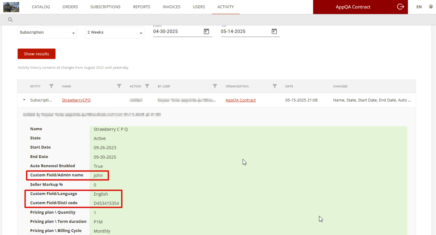The height and width of the screenshot is (235, 436).
Task: Filter the Action column
Action: click(x=147, y=86)
